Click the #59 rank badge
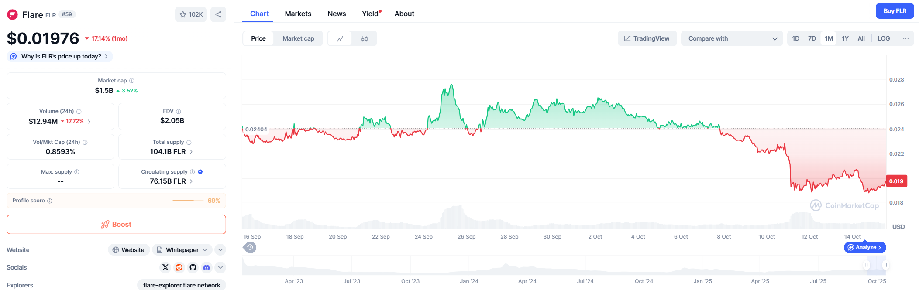 click(x=67, y=14)
